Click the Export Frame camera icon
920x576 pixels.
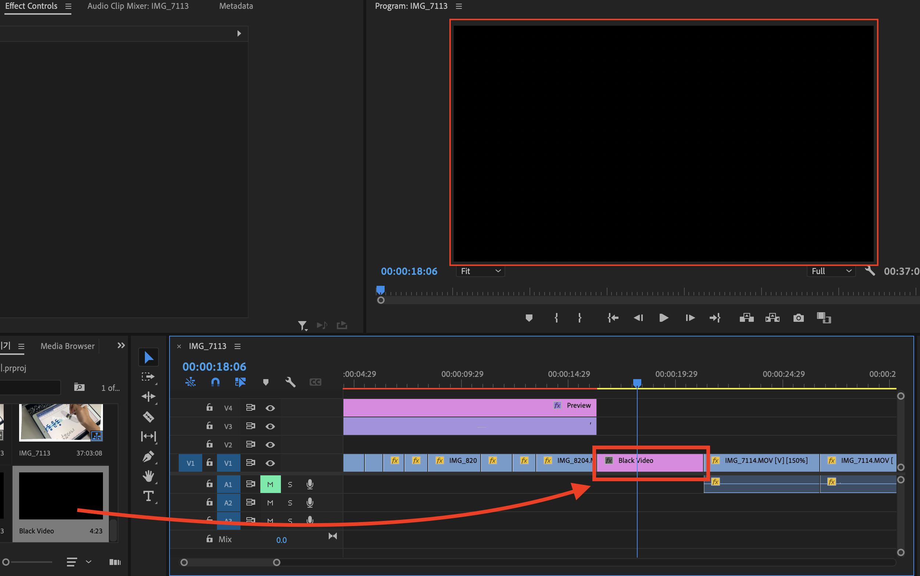click(798, 318)
